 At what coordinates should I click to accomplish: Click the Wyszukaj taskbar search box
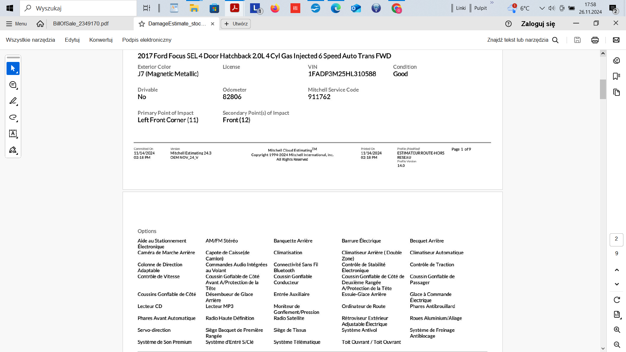pyautogui.click(x=78, y=8)
